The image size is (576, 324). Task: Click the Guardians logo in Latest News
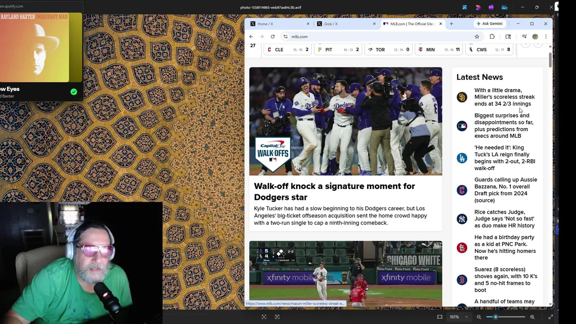pos(462,190)
